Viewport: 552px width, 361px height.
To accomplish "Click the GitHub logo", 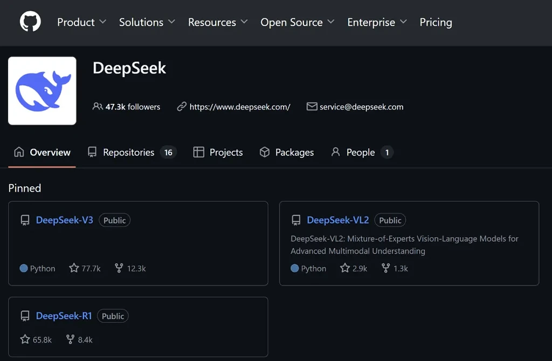I will (x=30, y=22).
